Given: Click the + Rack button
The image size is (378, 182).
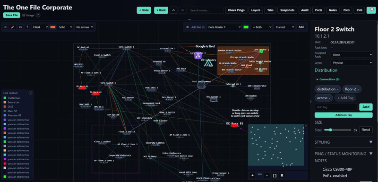Looking at the screenshot, I should (x=161, y=10).
